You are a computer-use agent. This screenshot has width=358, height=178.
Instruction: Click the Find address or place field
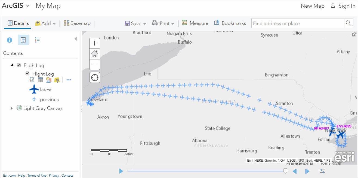click(x=298, y=23)
